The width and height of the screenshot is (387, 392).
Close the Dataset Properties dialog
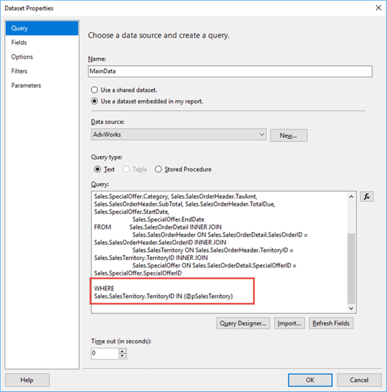click(x=379, y=8)
